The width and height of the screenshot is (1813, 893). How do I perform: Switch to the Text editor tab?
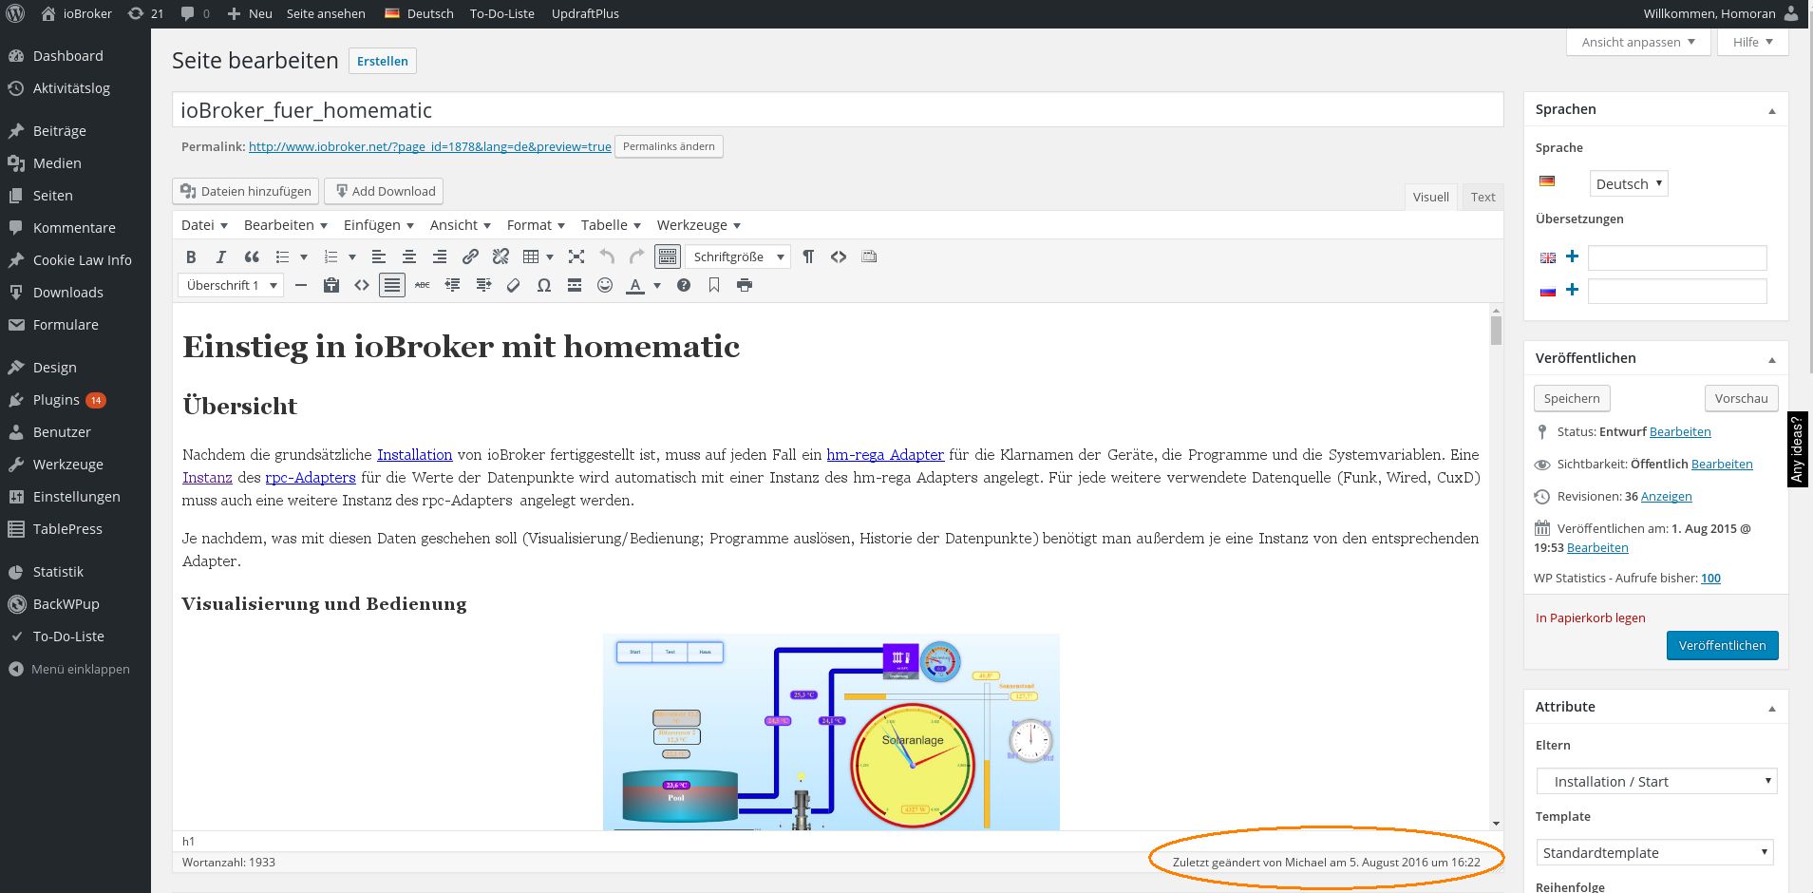click(x=1483, y=197)
